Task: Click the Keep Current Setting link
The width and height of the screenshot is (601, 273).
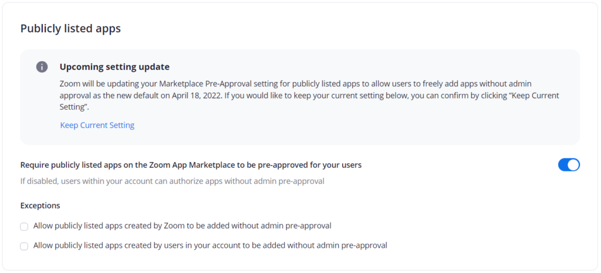Action: point(97,125)
